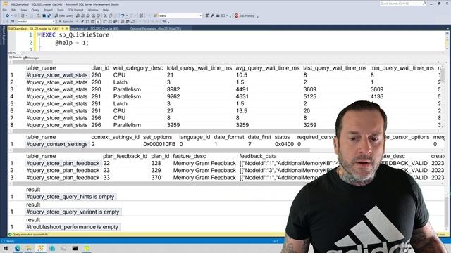451x253 pixels.
Task: Click the context_settings_id column header
Action: (x=116, y=137)
